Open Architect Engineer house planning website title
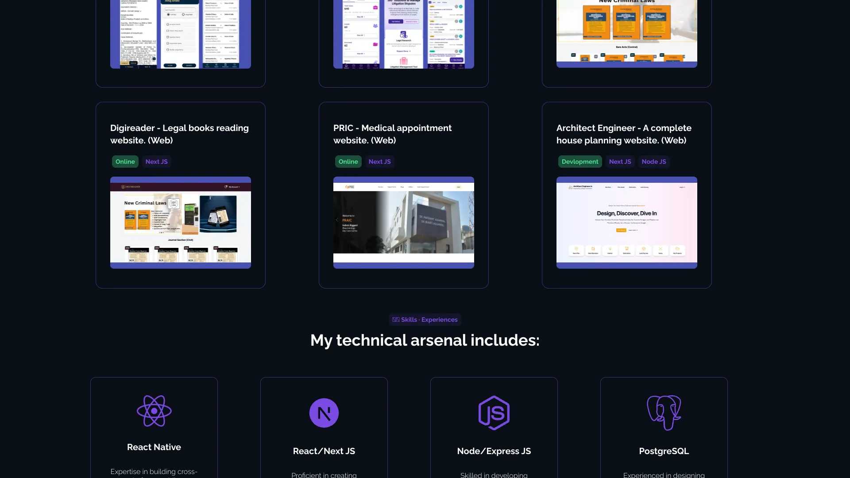 tap(624, 134)
